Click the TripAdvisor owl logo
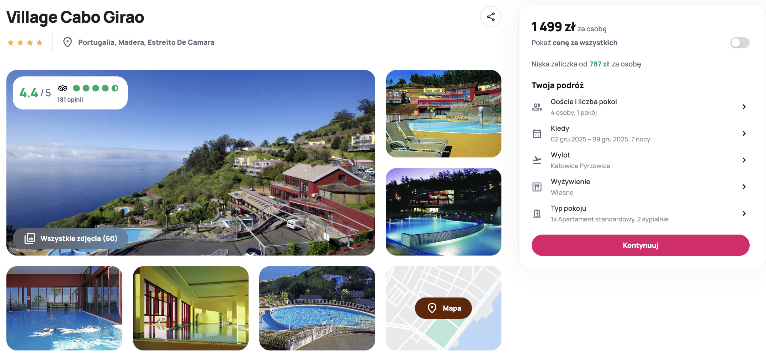 coord(63,88)
